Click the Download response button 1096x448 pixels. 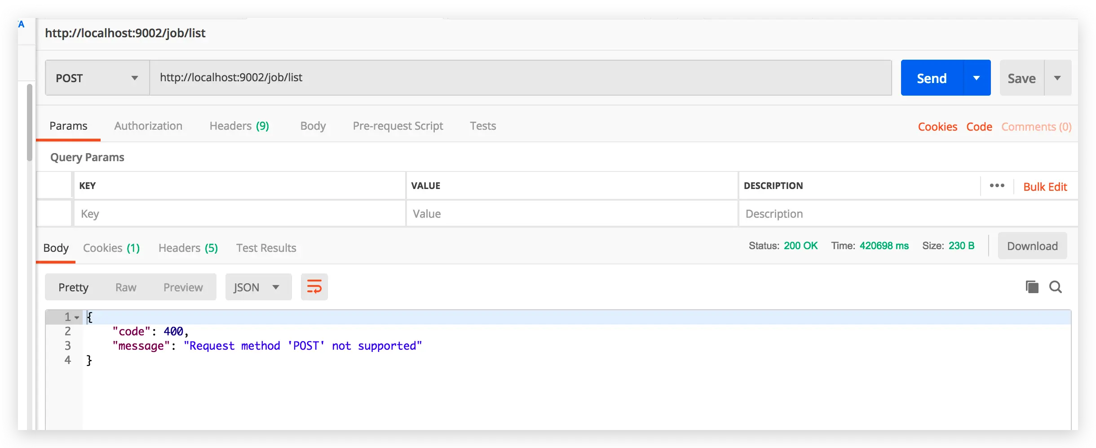point(1032,246)
